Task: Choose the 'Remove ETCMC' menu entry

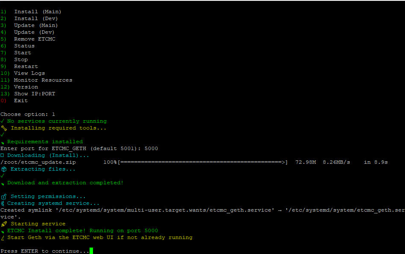Action: point(34,38)
